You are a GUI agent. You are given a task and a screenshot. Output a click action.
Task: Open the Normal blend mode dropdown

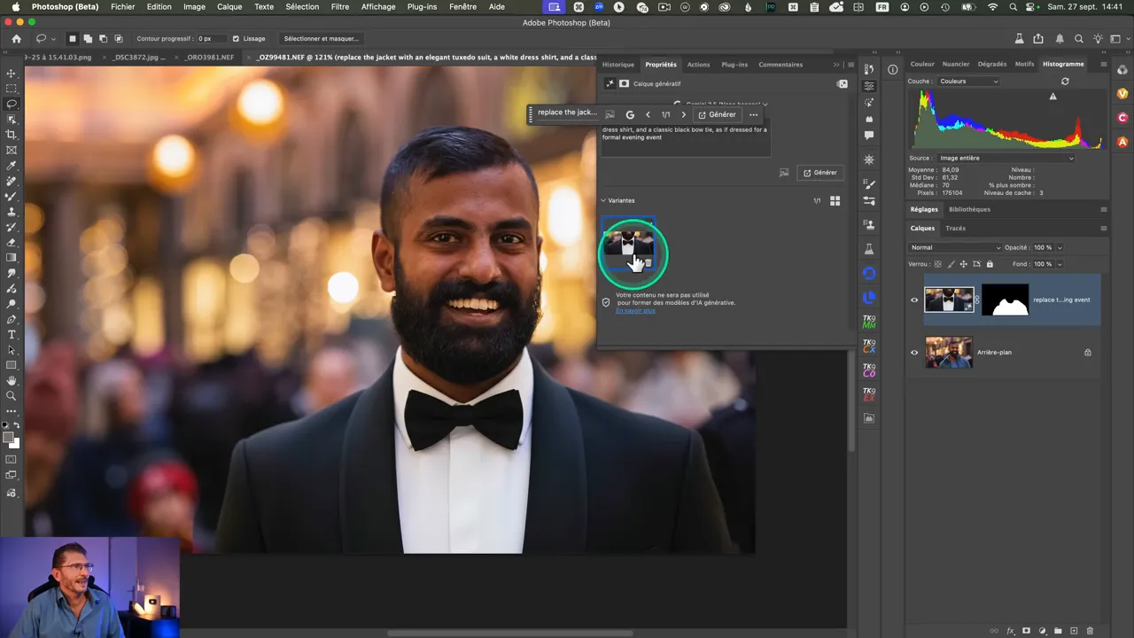coord(955,248)
